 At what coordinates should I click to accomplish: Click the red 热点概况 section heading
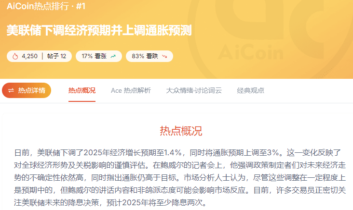pos(181,131)
